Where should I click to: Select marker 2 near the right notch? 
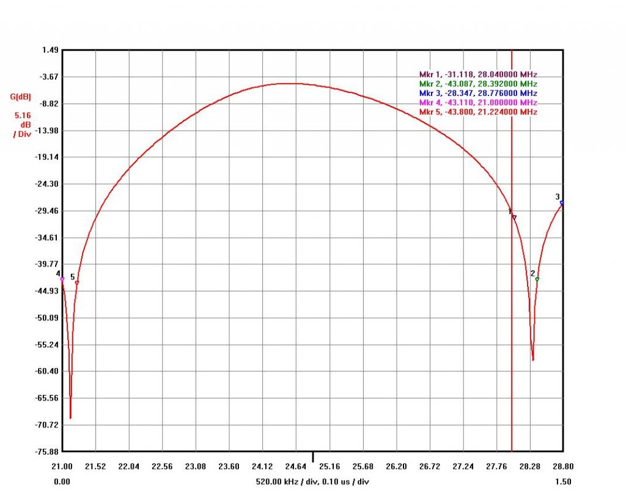(537, 279)
